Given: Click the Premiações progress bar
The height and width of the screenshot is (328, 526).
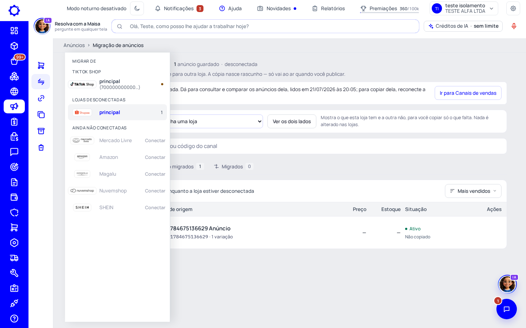Looking at the screenshot, I should (x=389, y=13).
